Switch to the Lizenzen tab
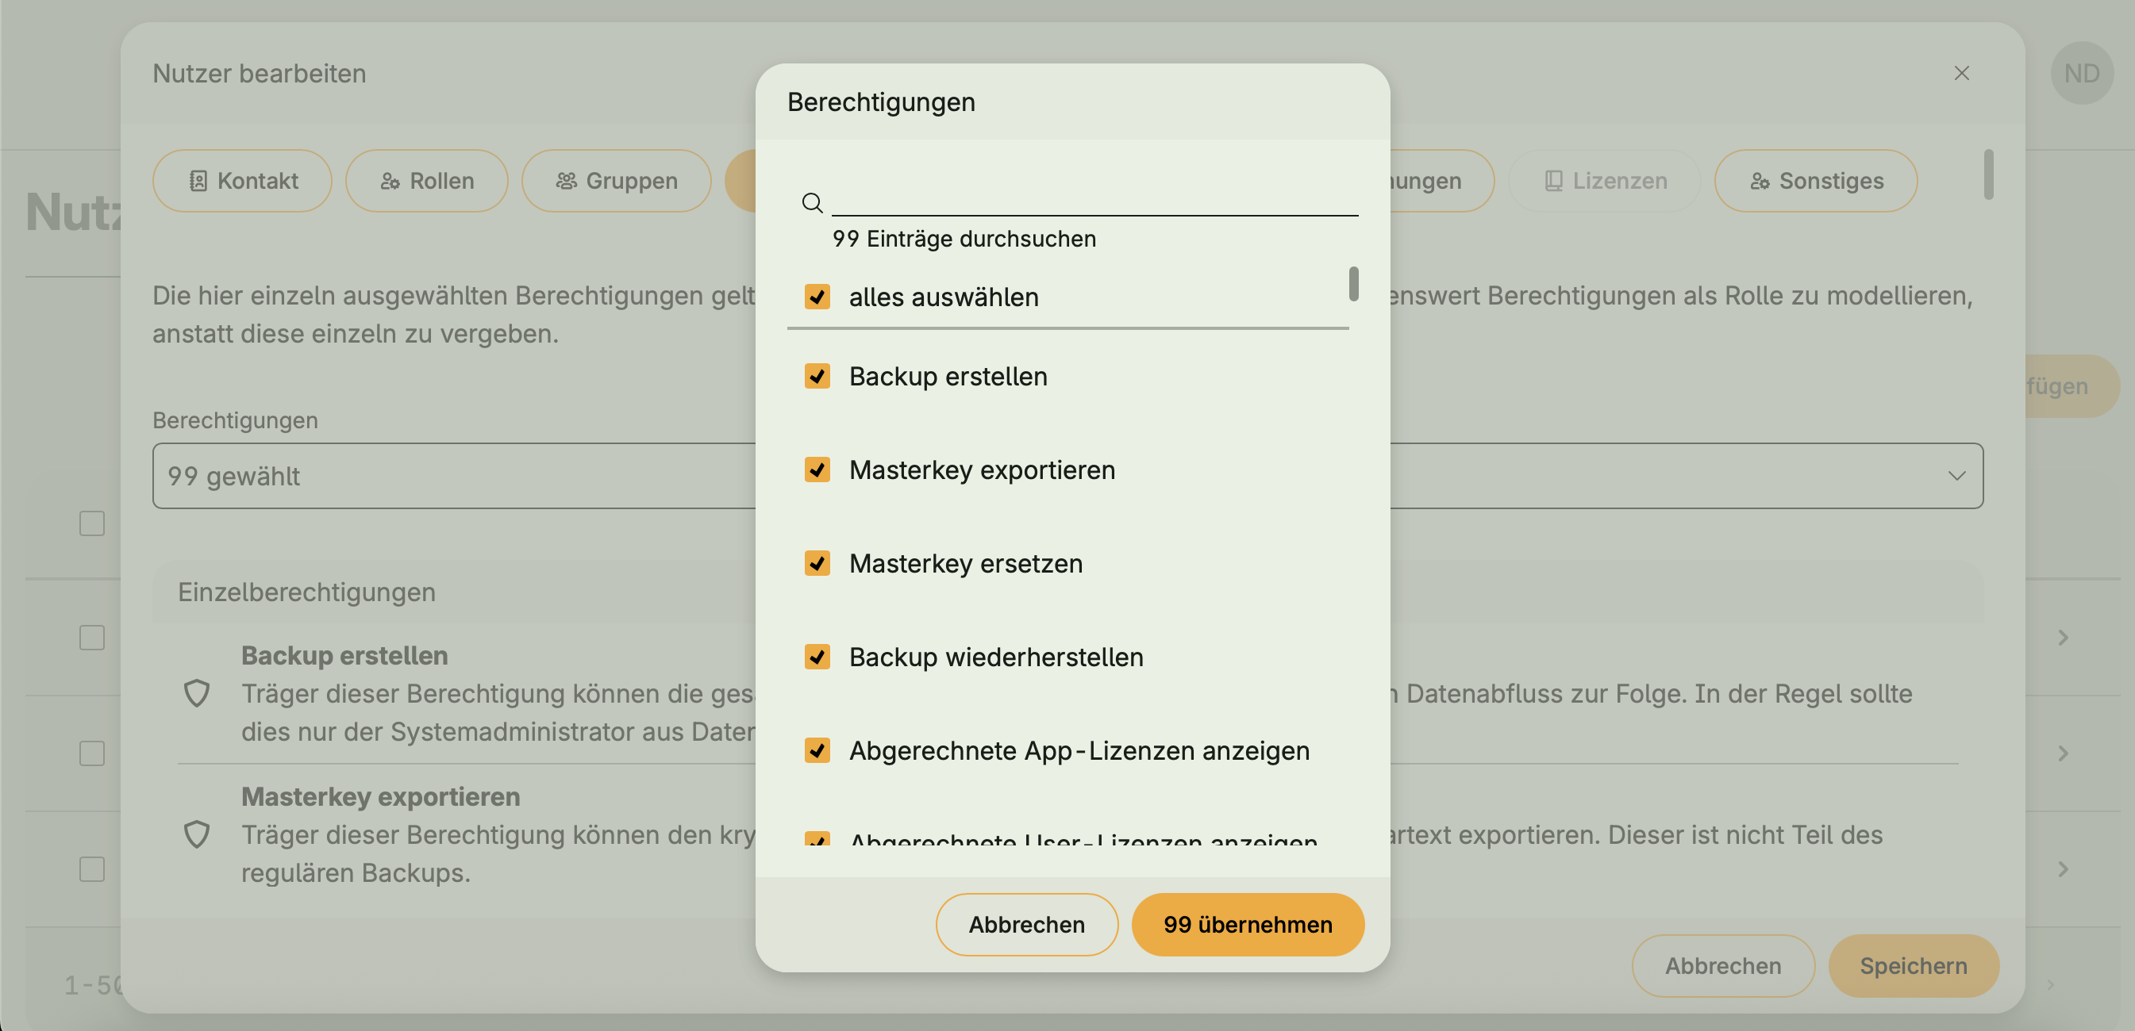Screen dimensions: 2135x1031 [1605, 181]
